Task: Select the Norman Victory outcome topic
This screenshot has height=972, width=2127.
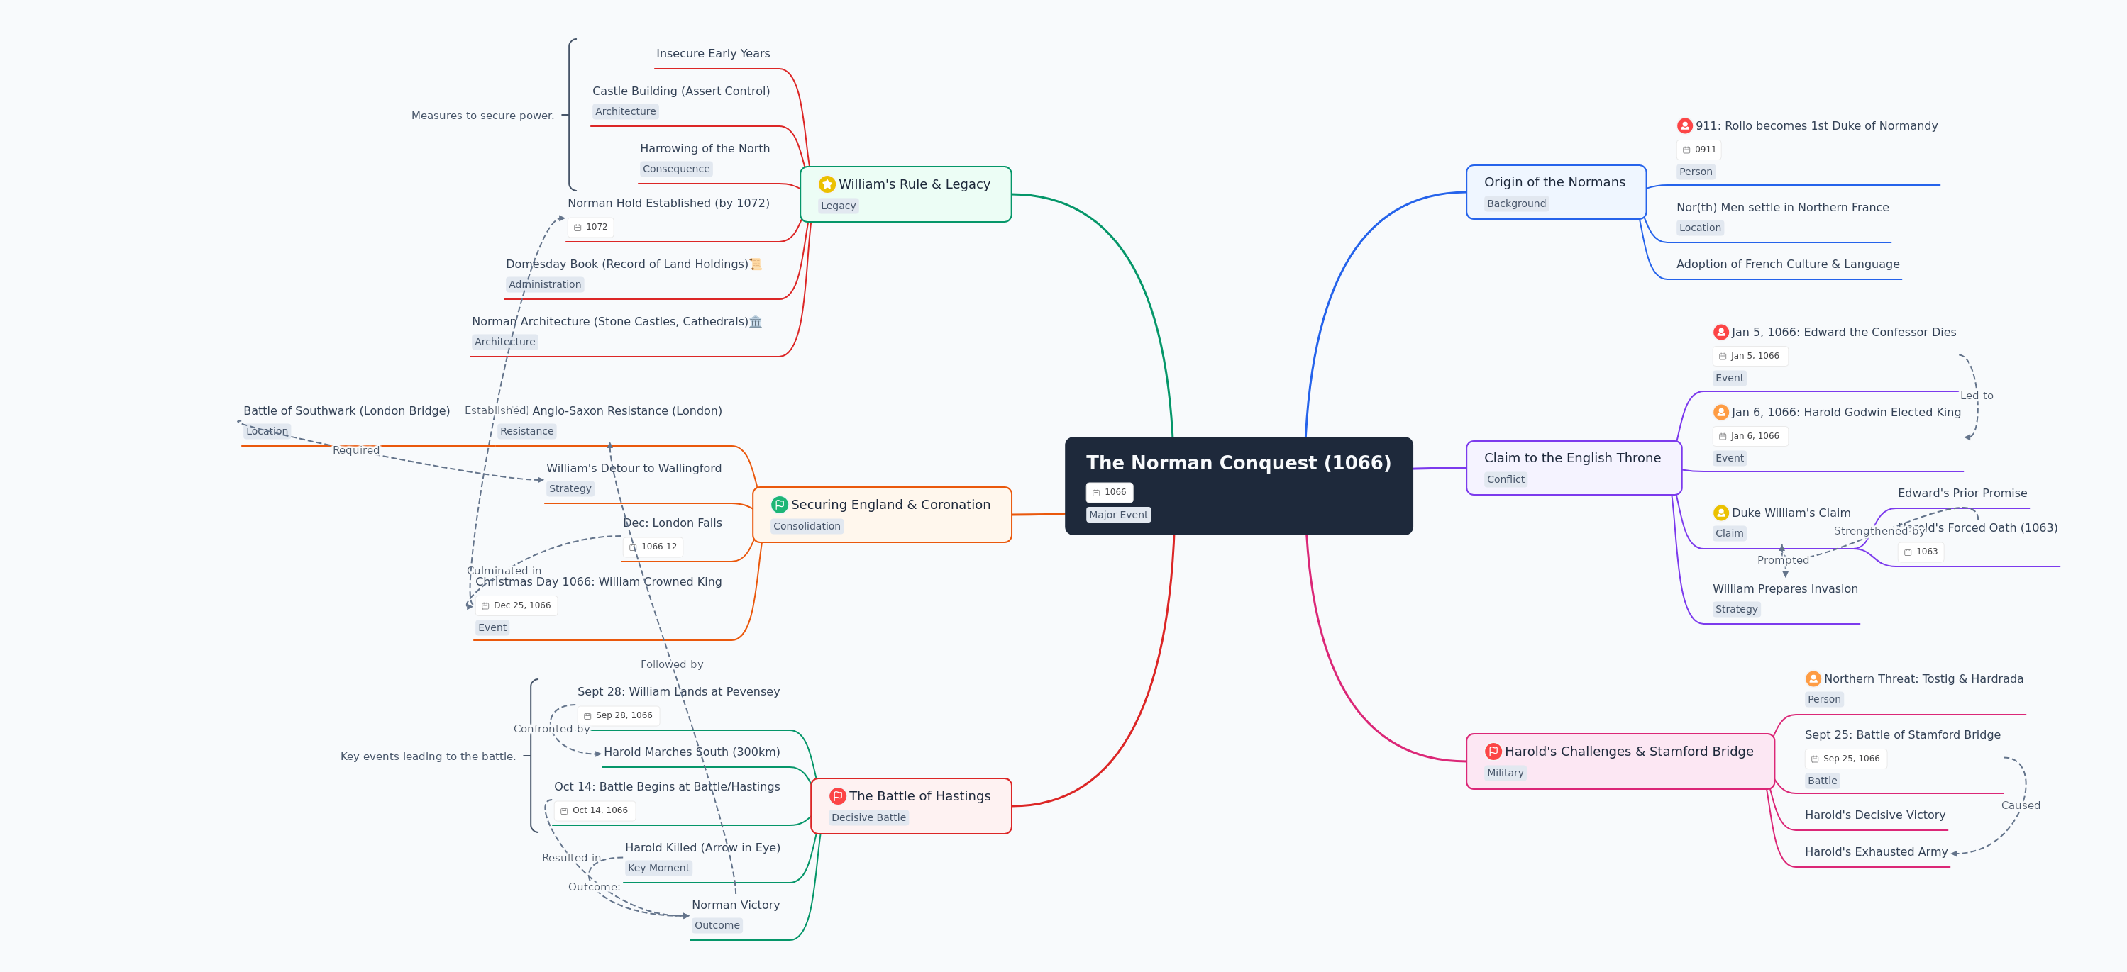Action: (x=735, y=905)
